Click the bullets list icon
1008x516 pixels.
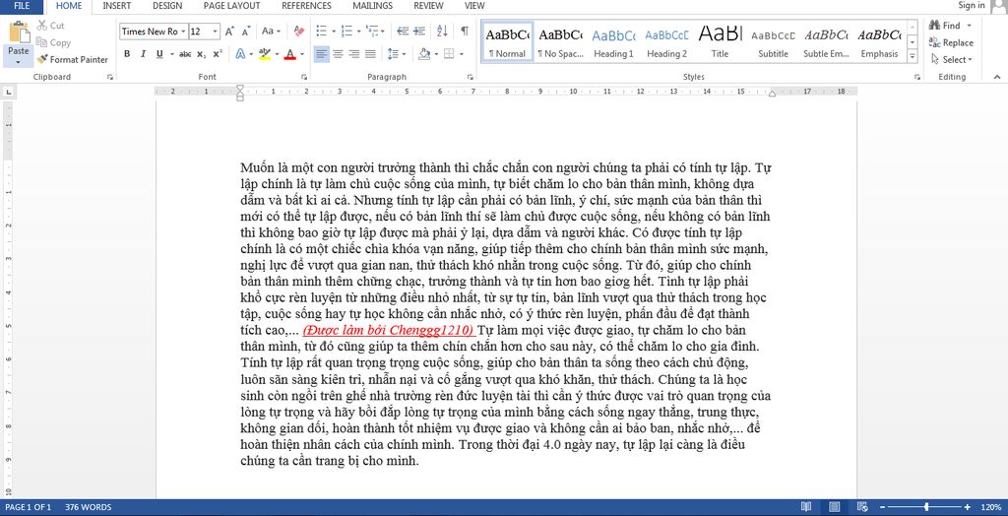tap(322, 31)
